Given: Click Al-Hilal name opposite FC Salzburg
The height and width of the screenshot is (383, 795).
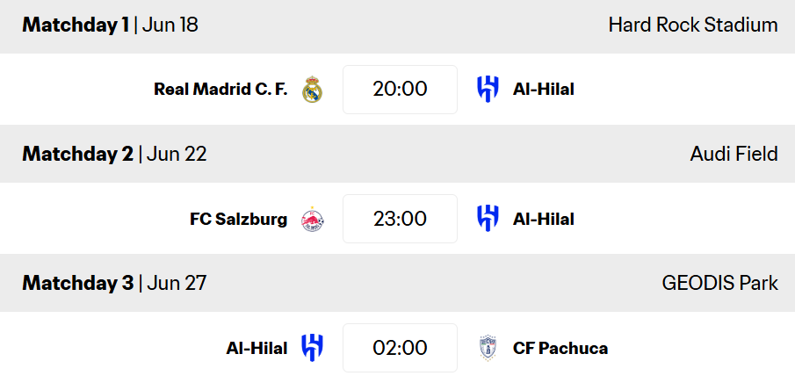Looking at the screenshot, I should point(543,219).
